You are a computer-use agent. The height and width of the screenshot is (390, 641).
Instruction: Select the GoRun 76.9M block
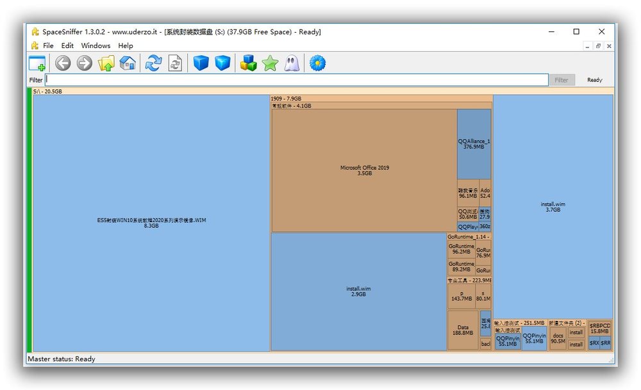483,253
